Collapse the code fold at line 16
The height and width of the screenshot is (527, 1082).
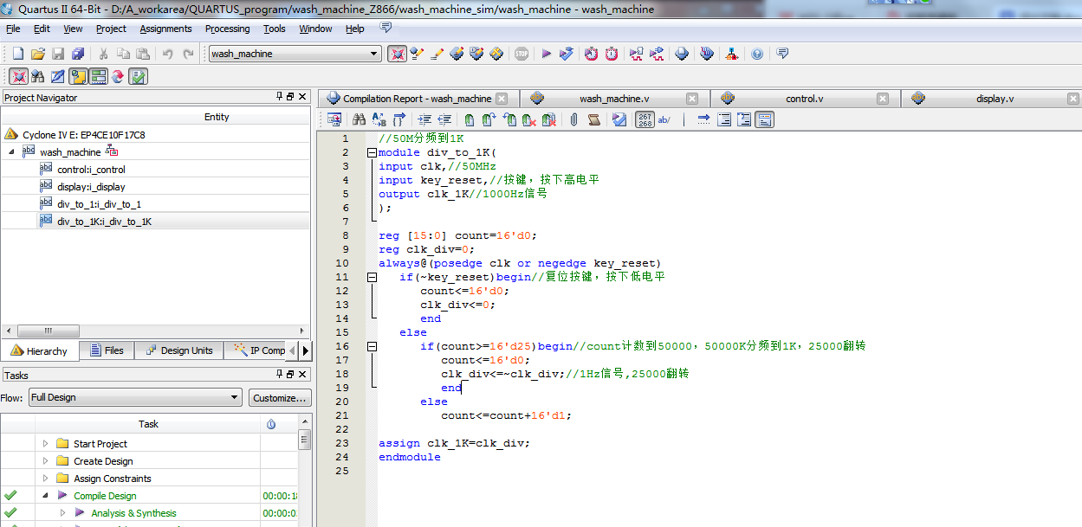(372, 346)
